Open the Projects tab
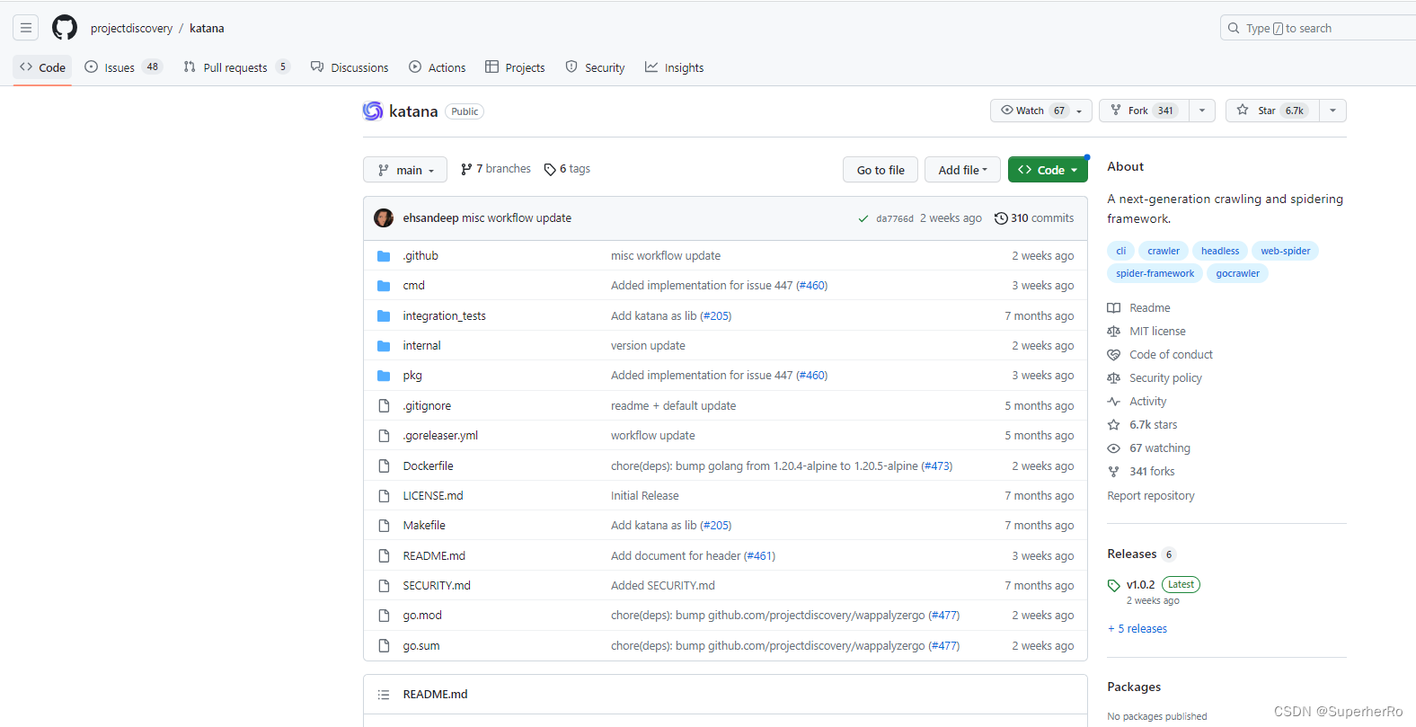This screenshot has height=727, width=1416. click(516, 67)
